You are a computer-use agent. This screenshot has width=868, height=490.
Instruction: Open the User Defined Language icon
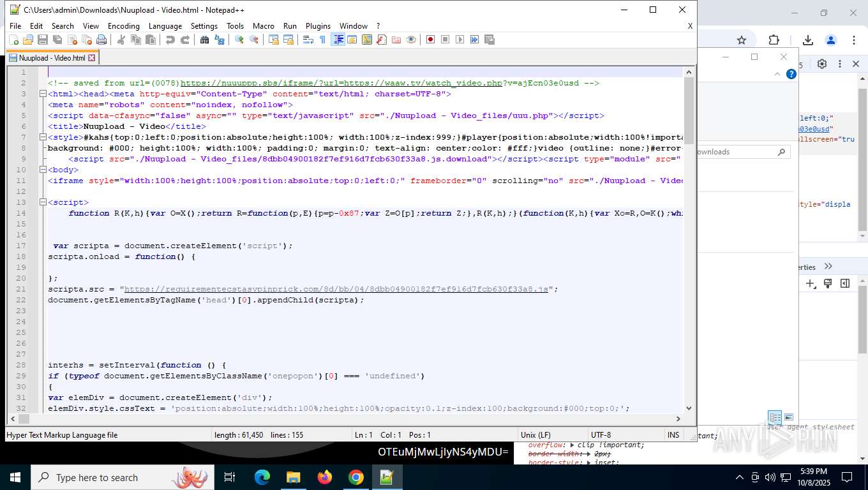[x=352, y=40]
